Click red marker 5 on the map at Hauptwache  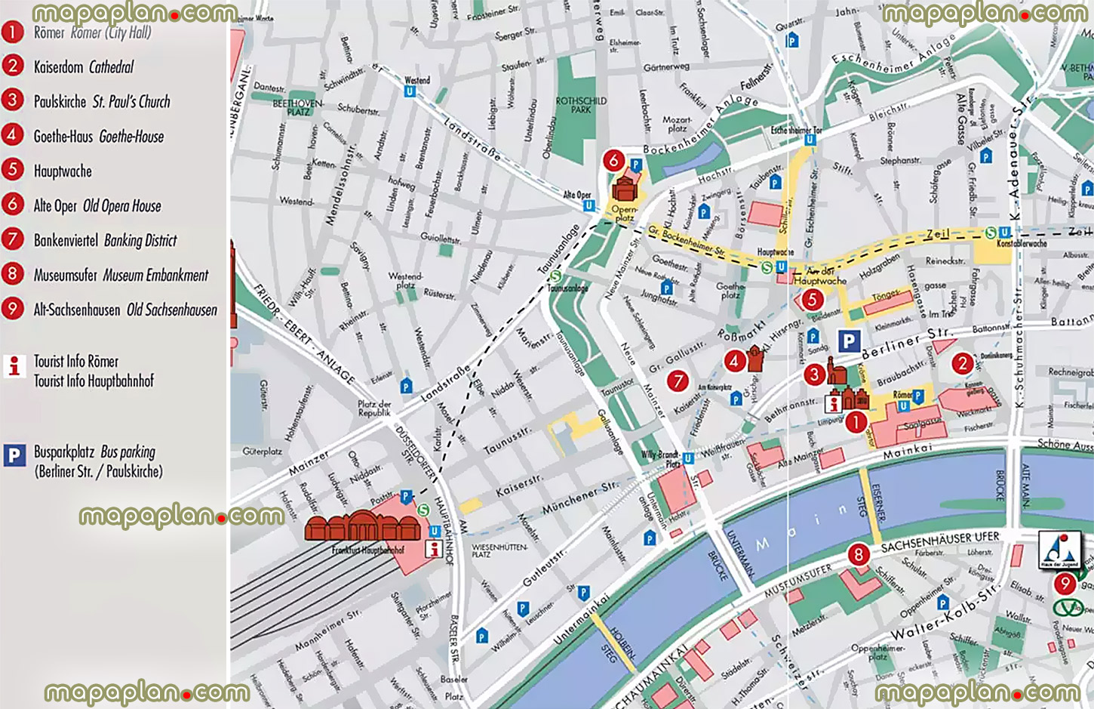coord(812,300)
